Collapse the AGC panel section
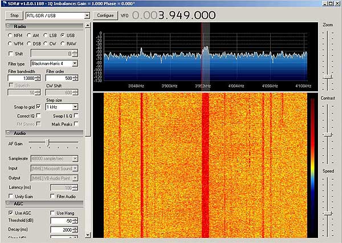The width and height of the screenshot is (342, 243). tap(9, 203)
